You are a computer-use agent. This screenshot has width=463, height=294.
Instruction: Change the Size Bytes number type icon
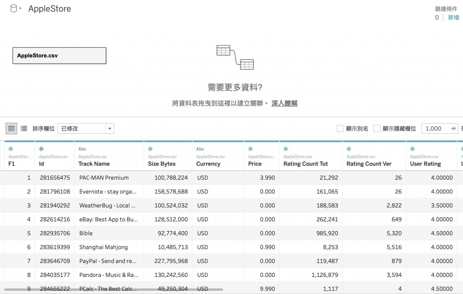(x=150, y=149)
